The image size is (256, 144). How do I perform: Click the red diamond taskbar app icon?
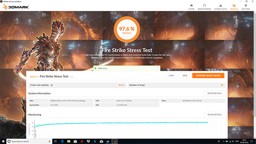pyautogui.click(x=82, y=141)
